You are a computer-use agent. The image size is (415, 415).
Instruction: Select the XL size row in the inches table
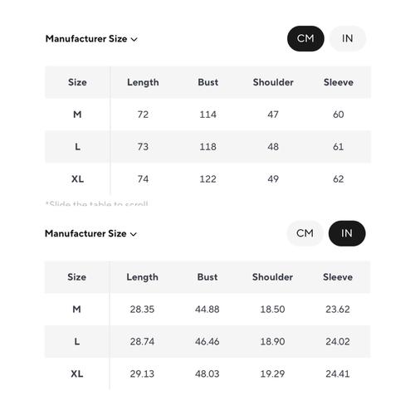[207, 373]
